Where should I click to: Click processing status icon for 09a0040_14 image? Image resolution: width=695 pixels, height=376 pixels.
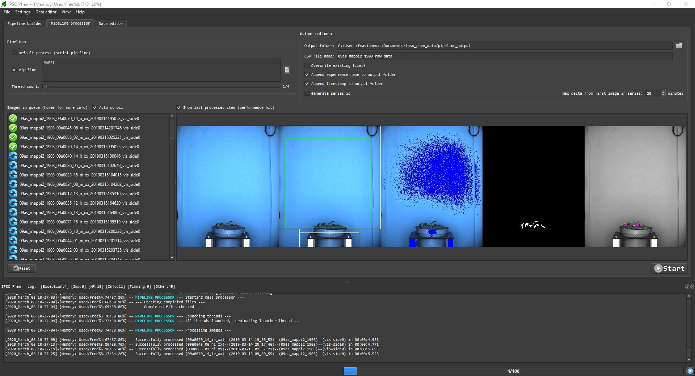13,156
